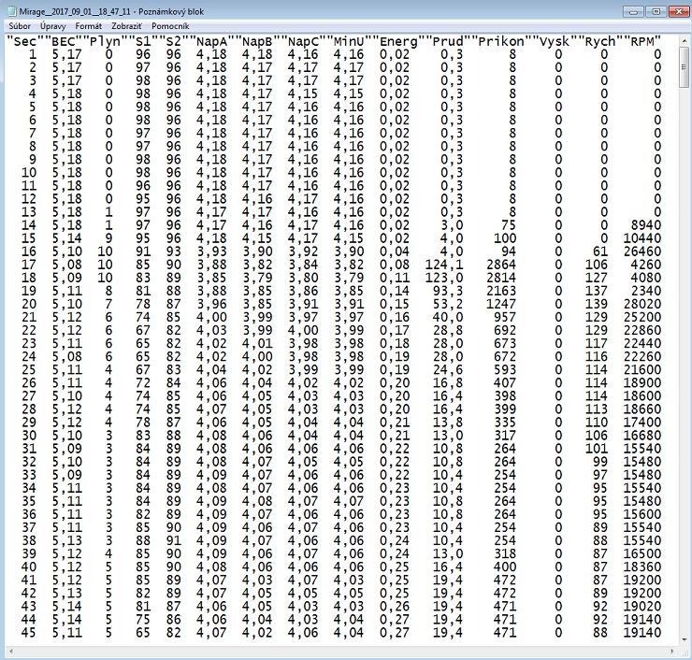Viewport: 692px width, 660px height.
Task: Click RPM value 26460 in row 16
Action: click(642, 251)
